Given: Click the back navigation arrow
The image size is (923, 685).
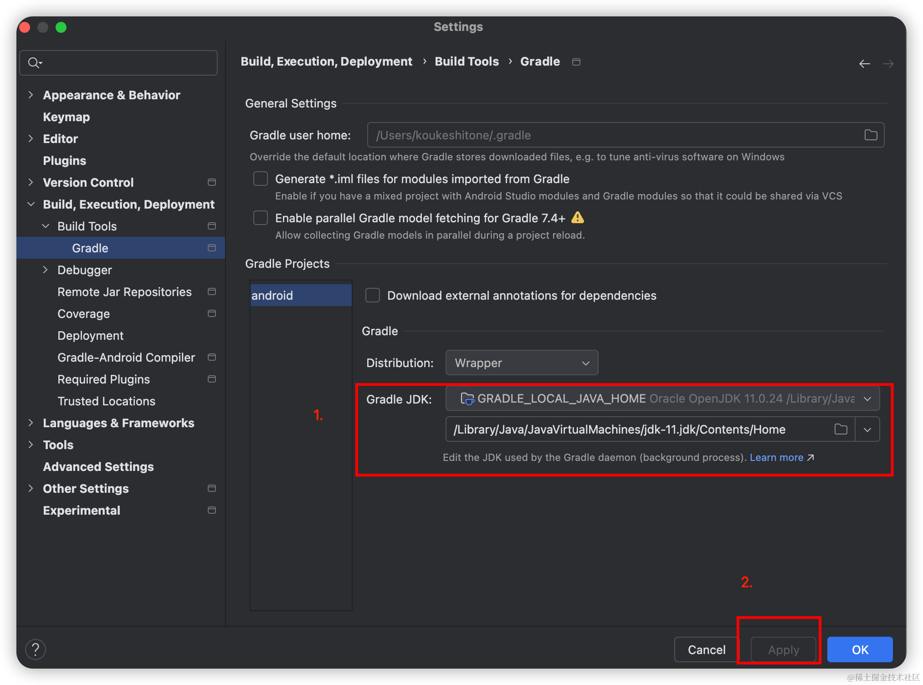Looking at the screenshot, I should coord(864,64).
